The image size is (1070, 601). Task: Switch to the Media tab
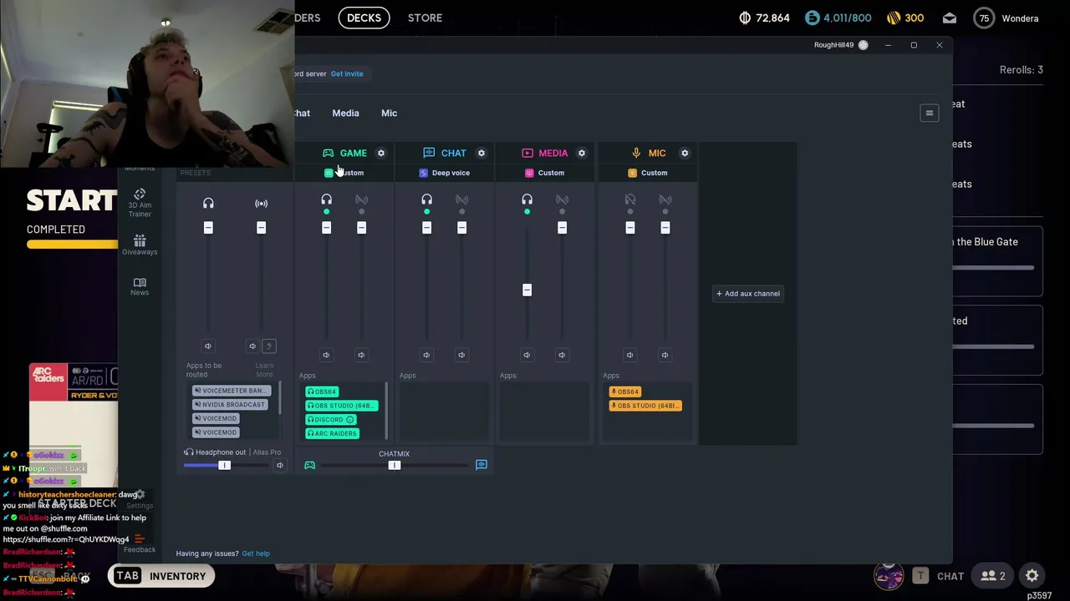(345, 113)
